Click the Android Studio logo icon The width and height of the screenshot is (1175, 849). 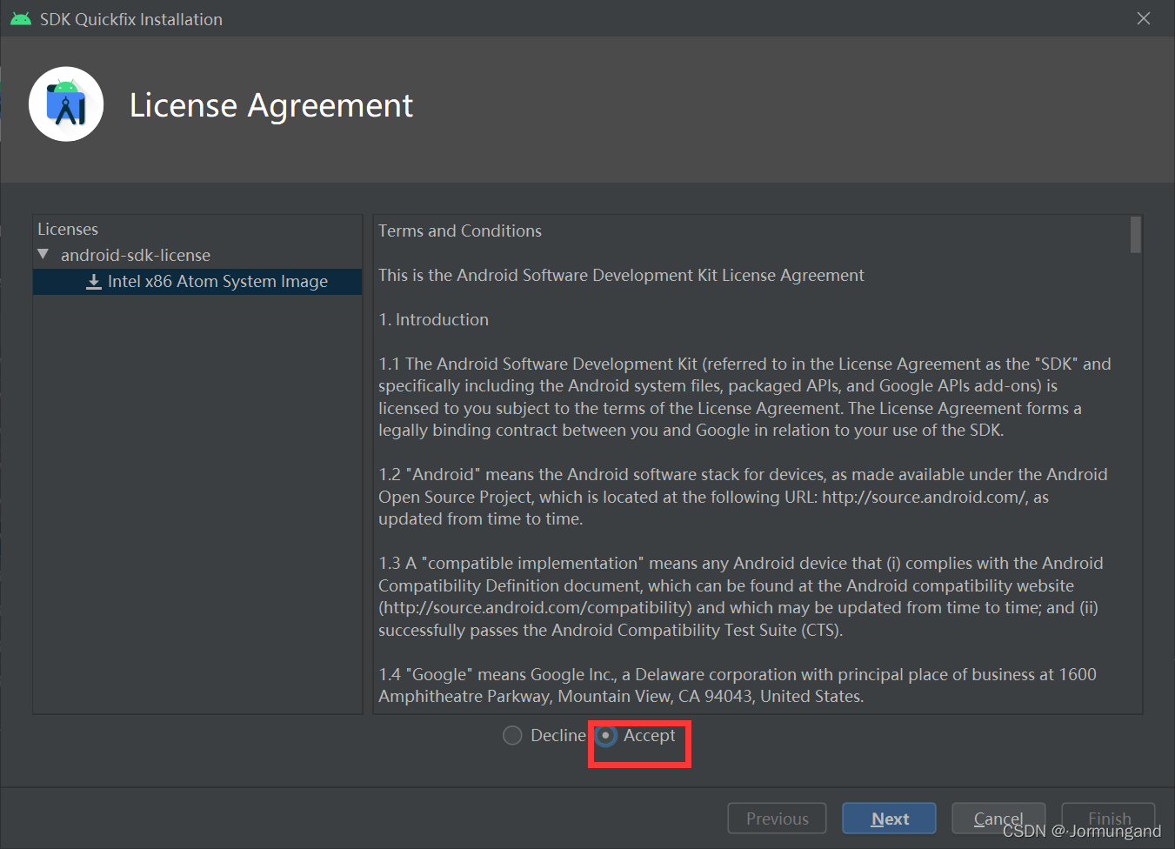[66, 104]
